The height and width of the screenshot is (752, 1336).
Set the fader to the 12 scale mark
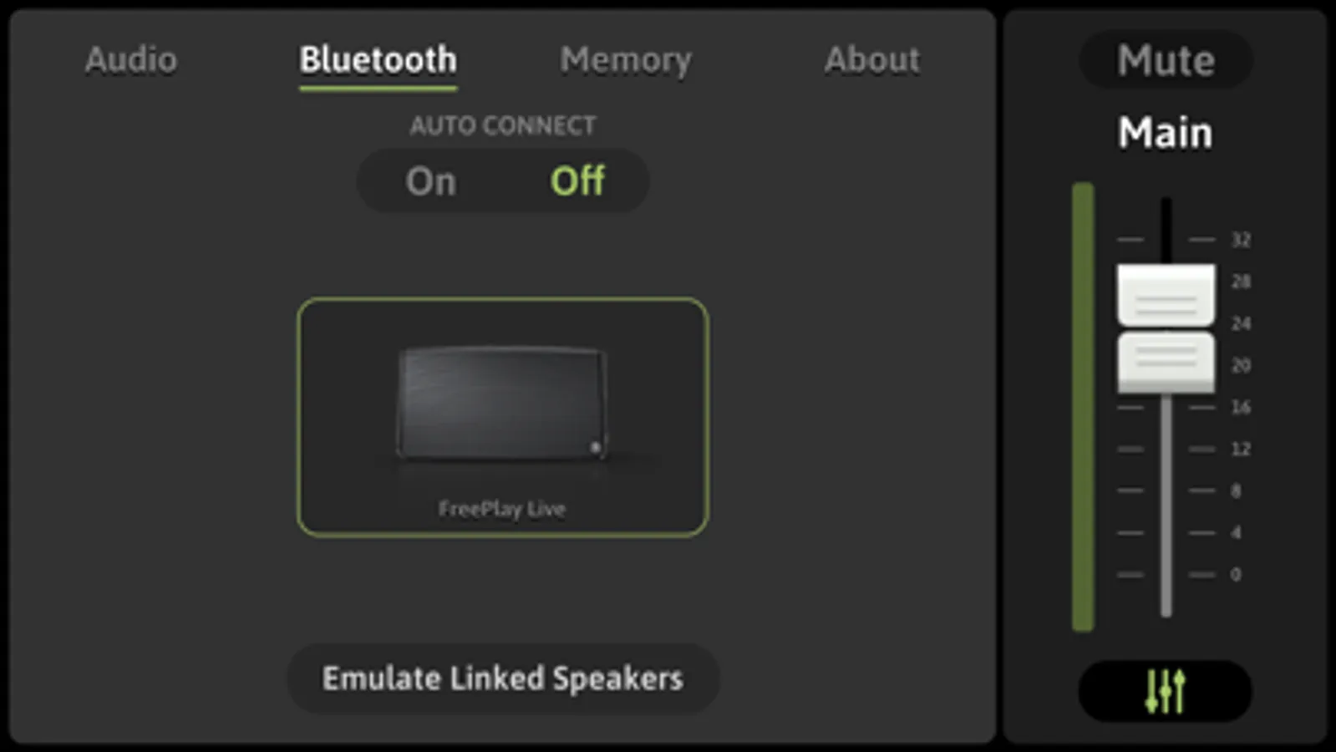click(1241, 449)
